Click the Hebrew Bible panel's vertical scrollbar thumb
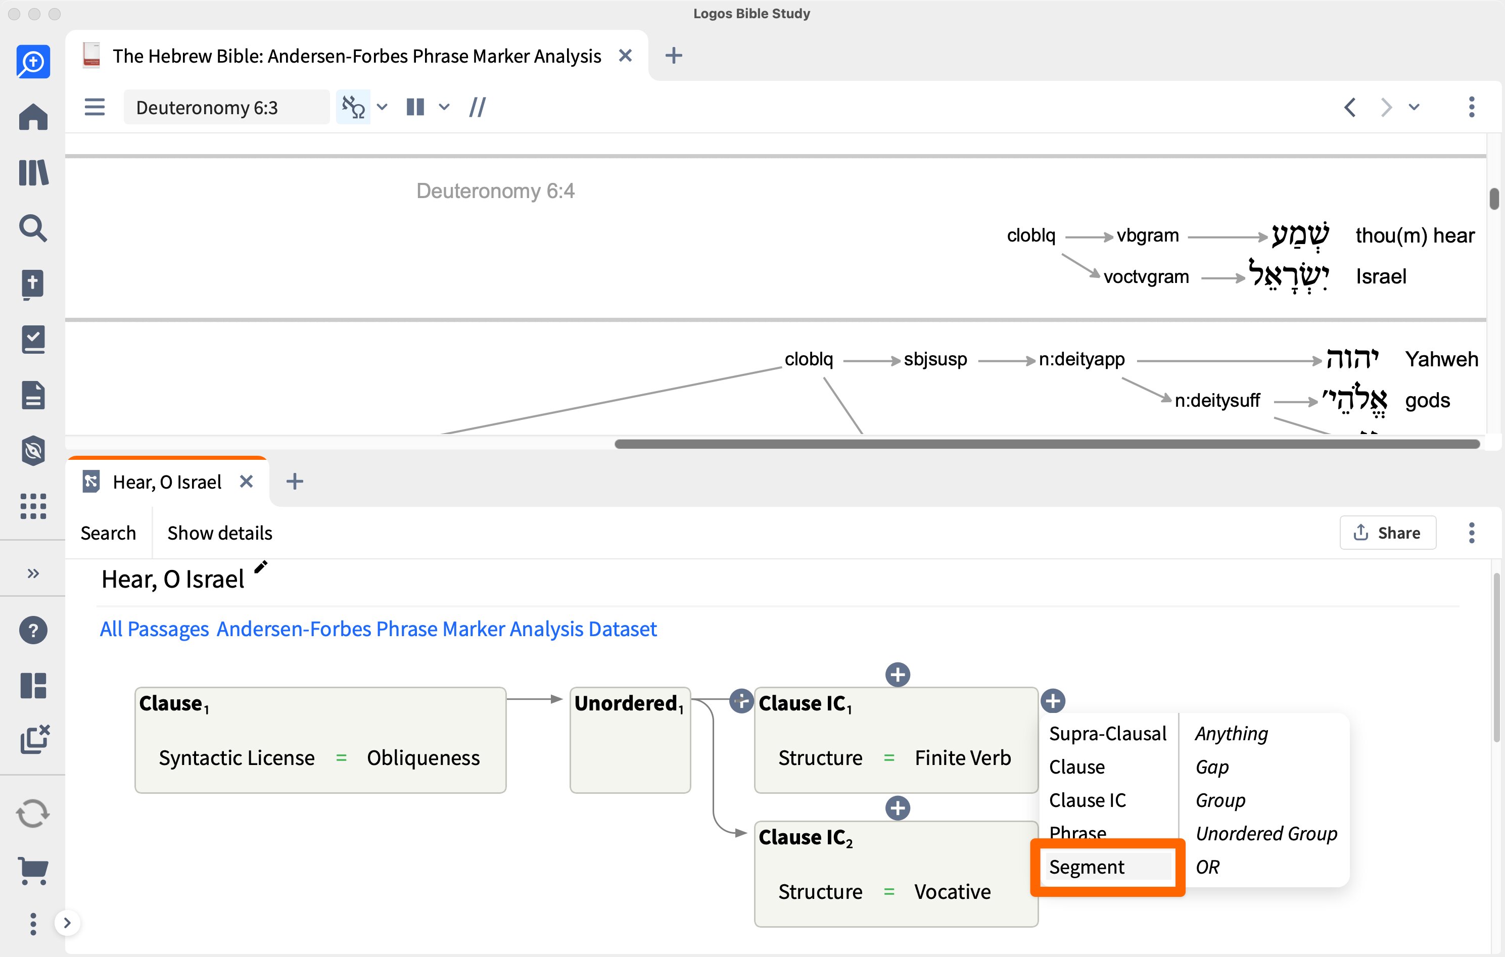This screenshot has width=1505, height=957. click(1493, 199)
